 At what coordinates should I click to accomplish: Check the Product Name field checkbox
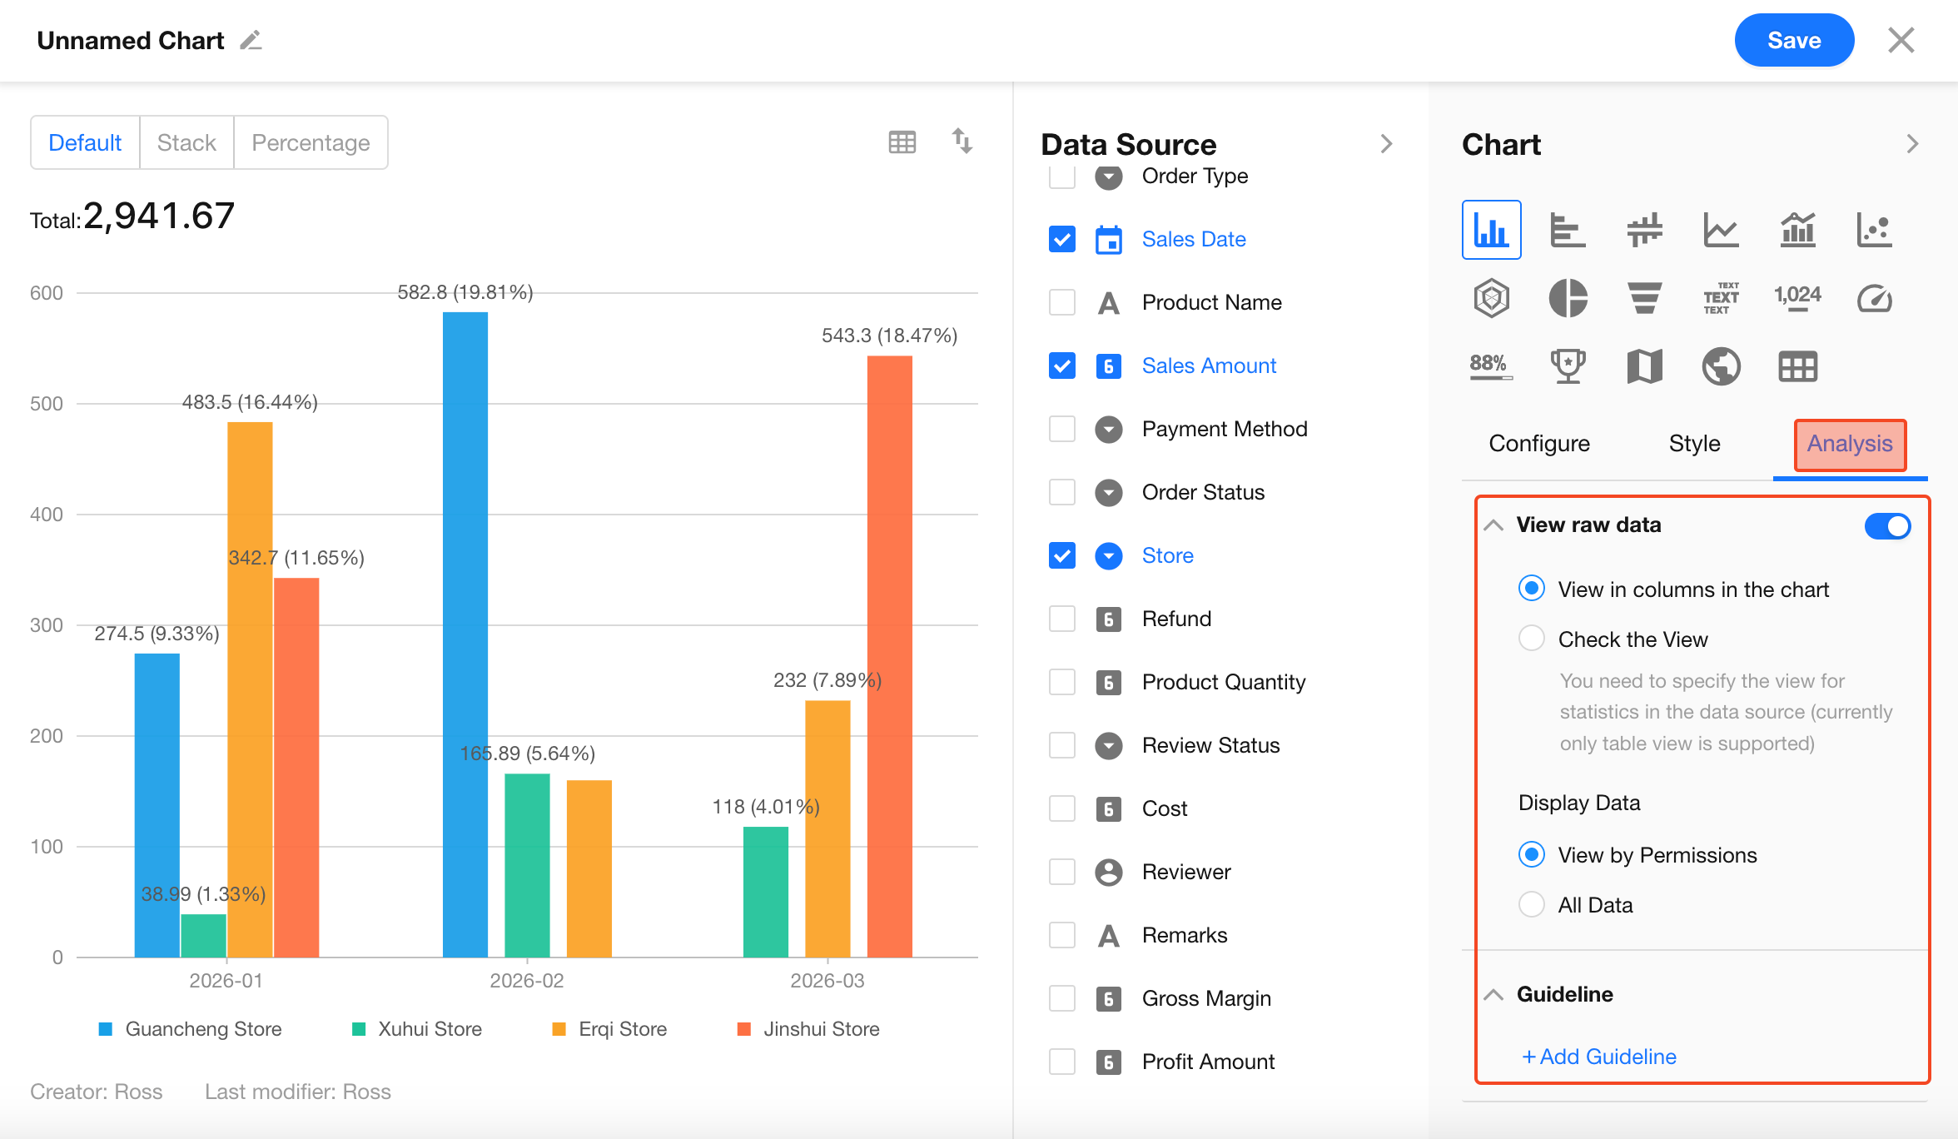coord(1061,302)
